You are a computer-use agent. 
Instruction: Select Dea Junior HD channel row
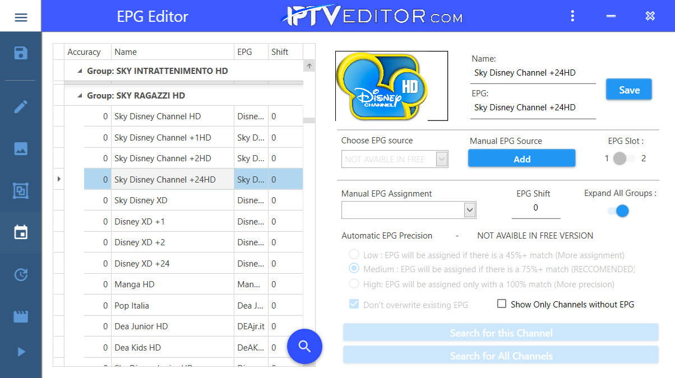point(193,326)
